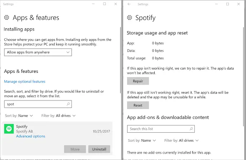Viewport: 246px width, 160px height.
Task: Minimize the Apps & features window
Action: coord(93,4)
